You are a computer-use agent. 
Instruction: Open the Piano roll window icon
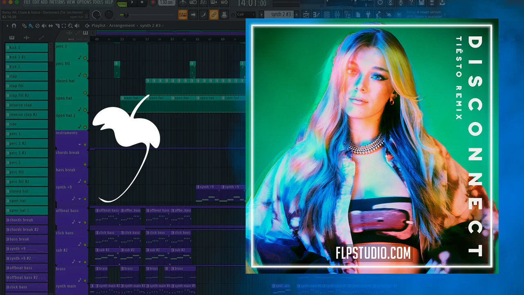pyautogui.click(x=317, y=15)
